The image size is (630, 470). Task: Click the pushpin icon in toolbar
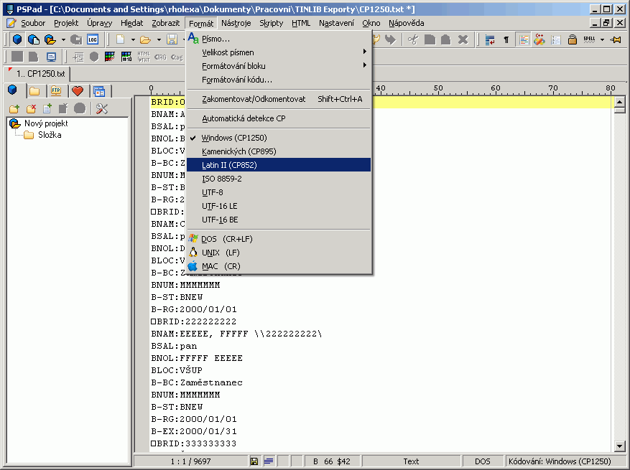[616, 39]
